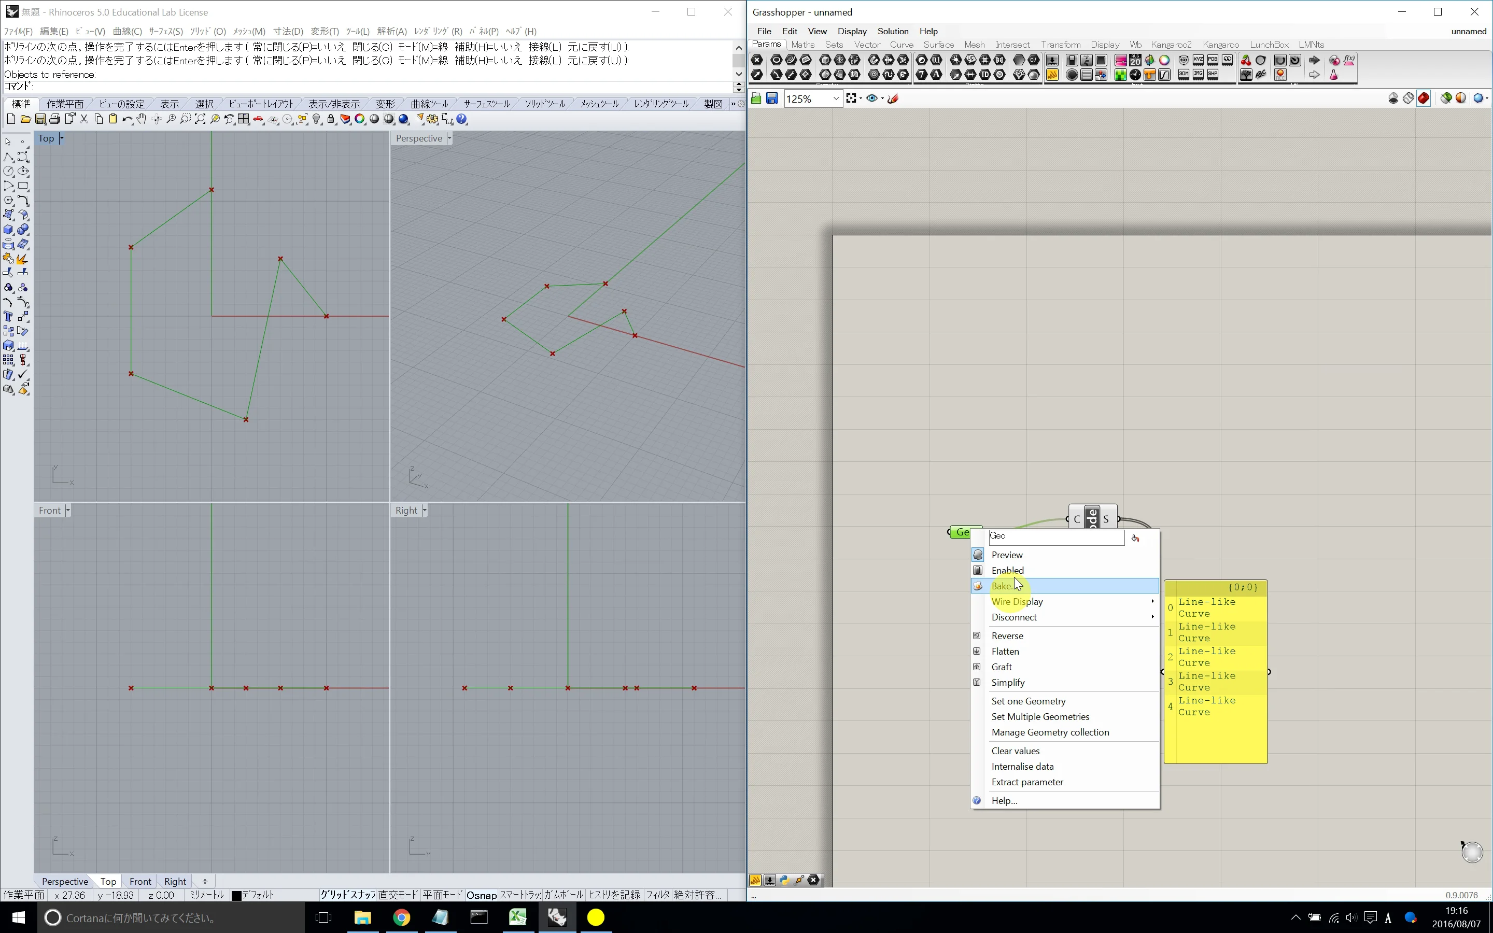
Task: Click the Undo arrow icon in Rhino
Action: pyautogui.click(x=127, y=120)
